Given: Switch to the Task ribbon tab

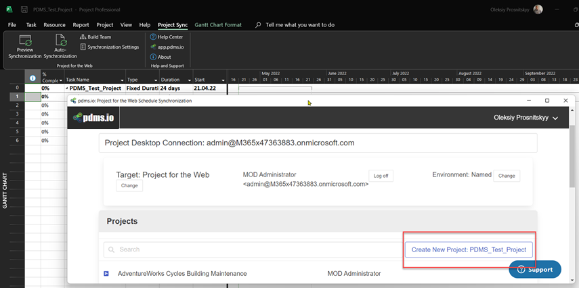Looking at the screenshot, I should (x=31, y=25).
